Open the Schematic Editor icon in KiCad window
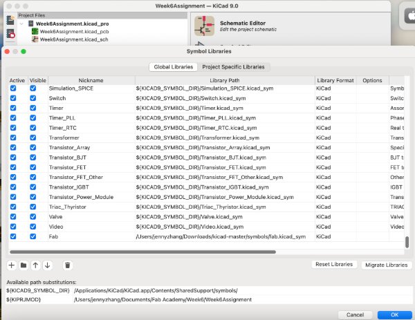415x320 pixels. [x=204, y=26]
